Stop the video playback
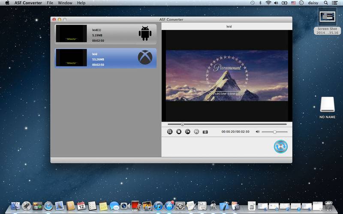Screen dimensions: 343x214 point(179,132)
